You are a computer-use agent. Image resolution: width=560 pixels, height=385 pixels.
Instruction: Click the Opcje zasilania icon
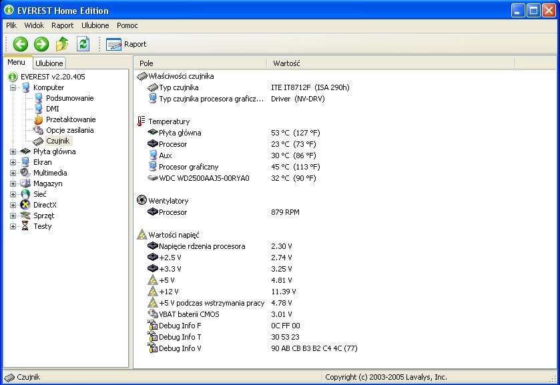click(38, 130)
